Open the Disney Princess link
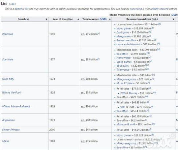The height and width of the screenshot is (150, 178). [11, 130]
